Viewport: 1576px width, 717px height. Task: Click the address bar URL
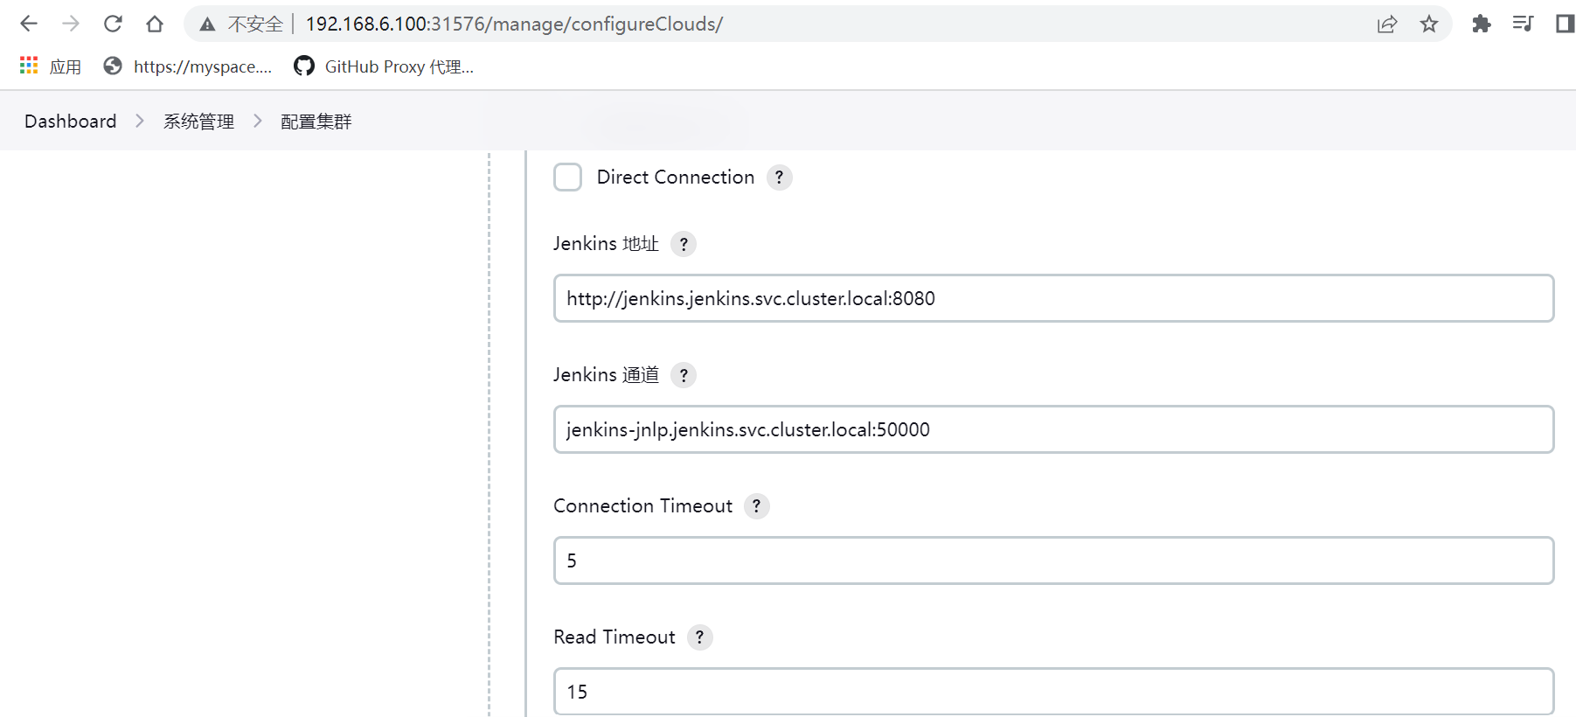click(x=514, y=24)
